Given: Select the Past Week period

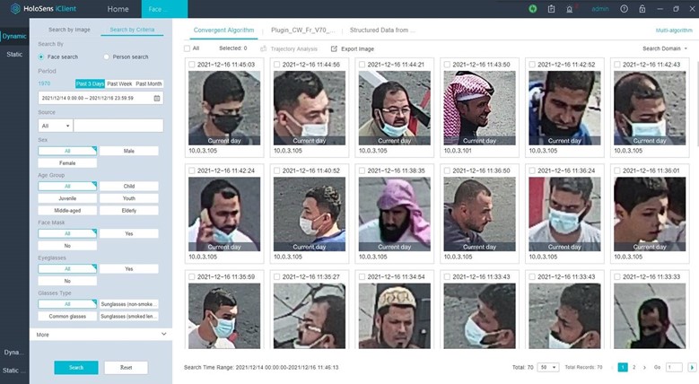Looking at the screenshot, I should [x=119, y=83].
